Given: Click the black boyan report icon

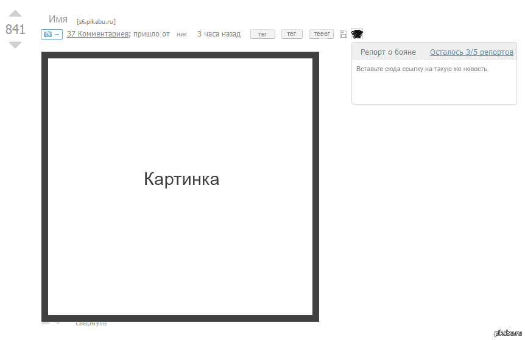Looking at the screenshot, I should click(x=357, y=34).
